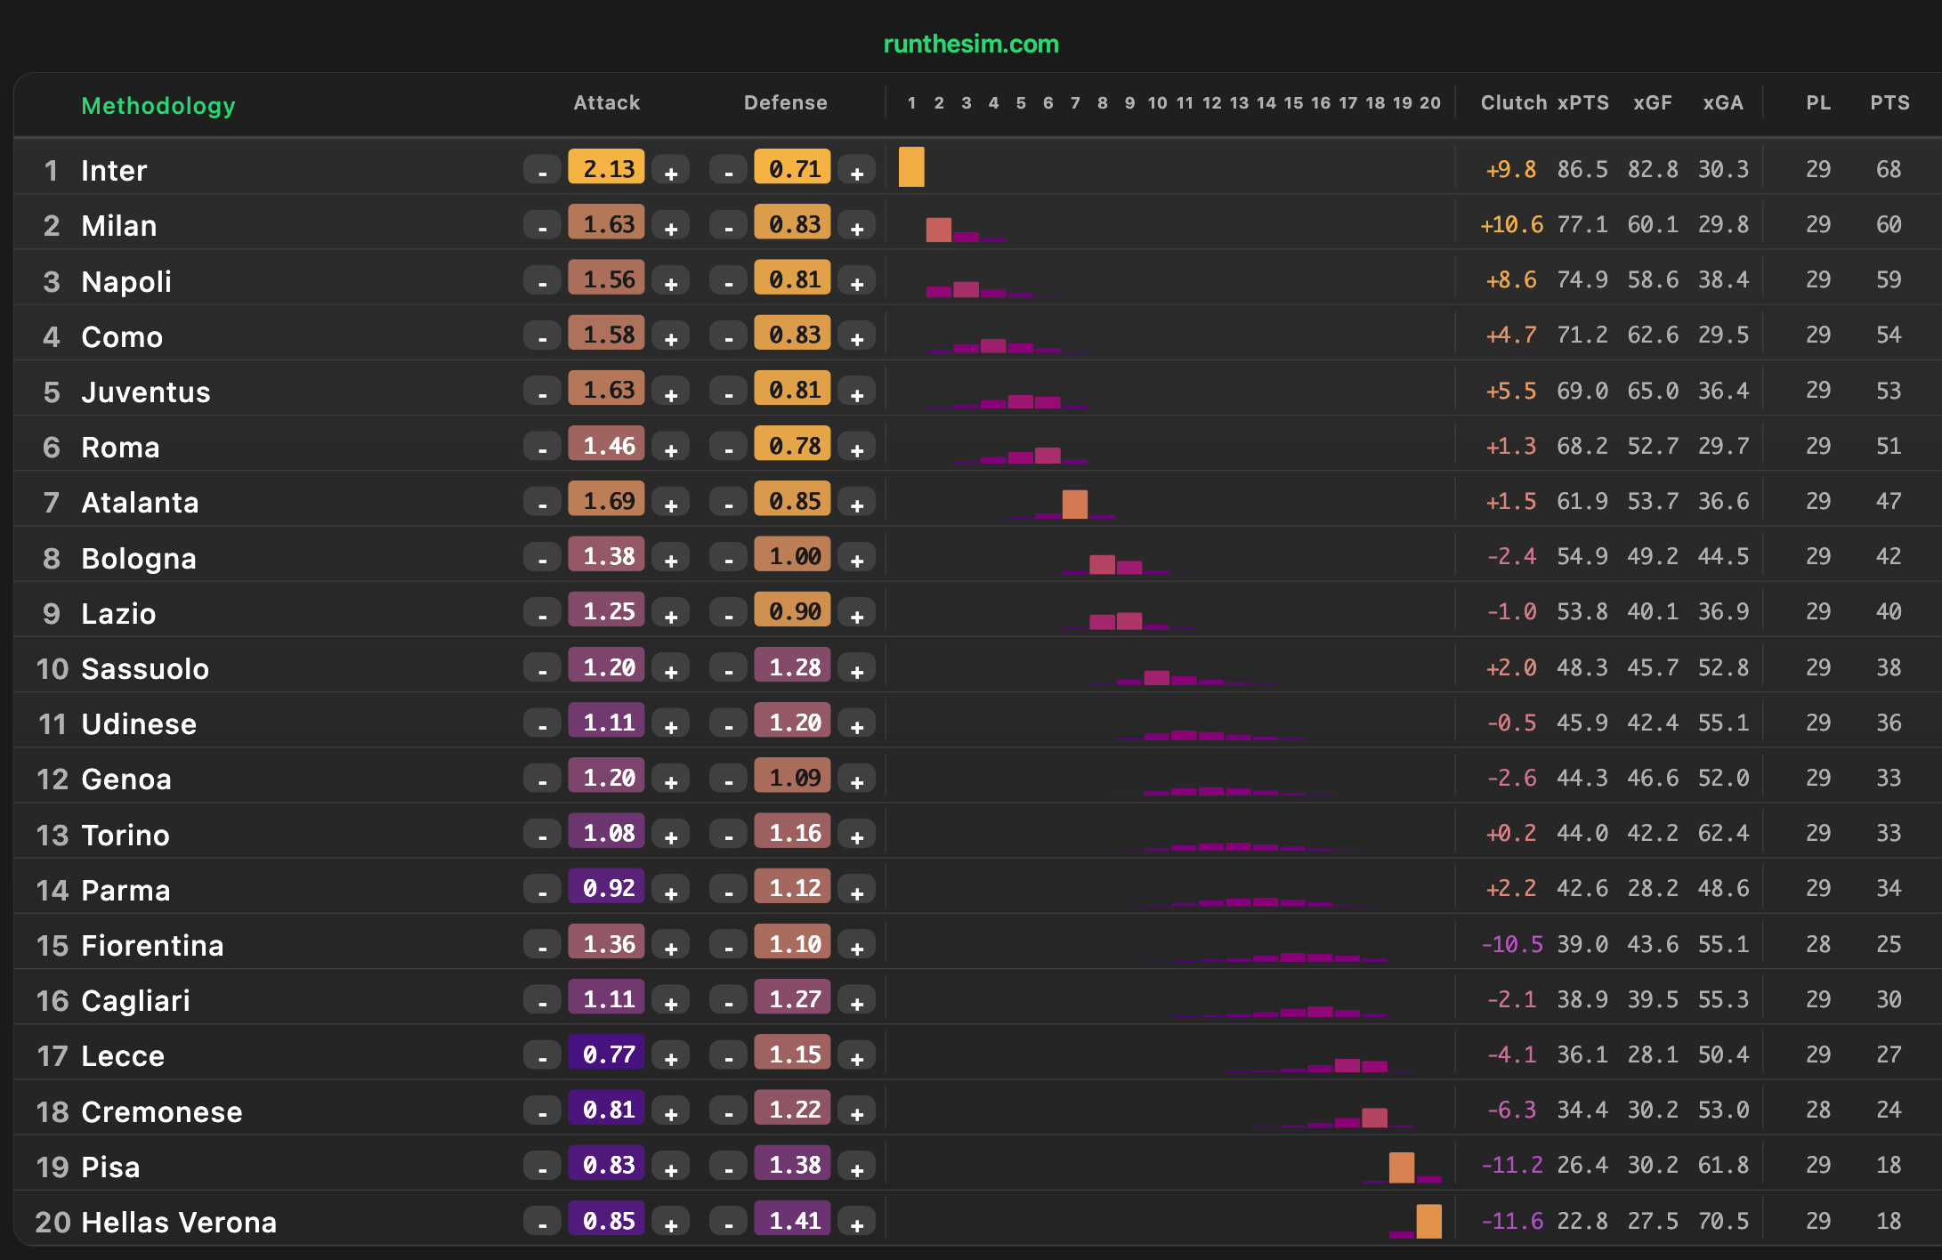Decrease Milan's attack rating with minus button
This screenshot has height=1260, width=1942.
pyautogui.click(x=542, y=226)
